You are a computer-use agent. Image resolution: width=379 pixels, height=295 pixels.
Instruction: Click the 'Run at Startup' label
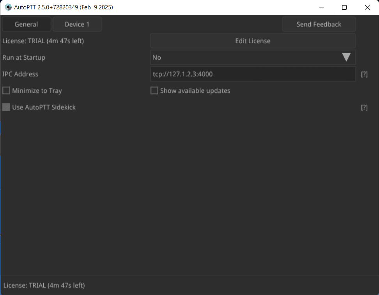coord(24,57)
